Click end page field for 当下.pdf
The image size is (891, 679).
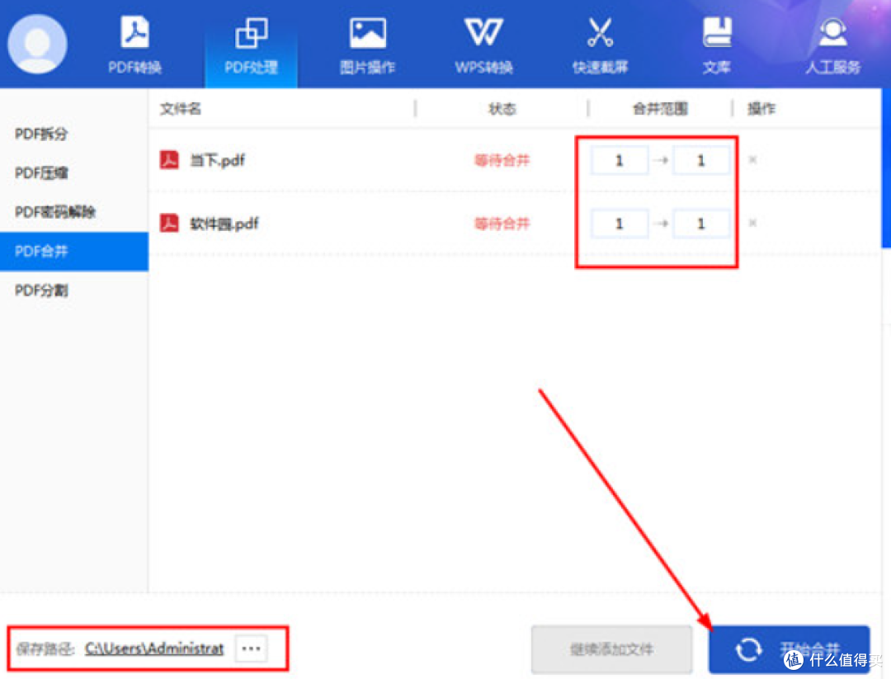tap(700, 161)
